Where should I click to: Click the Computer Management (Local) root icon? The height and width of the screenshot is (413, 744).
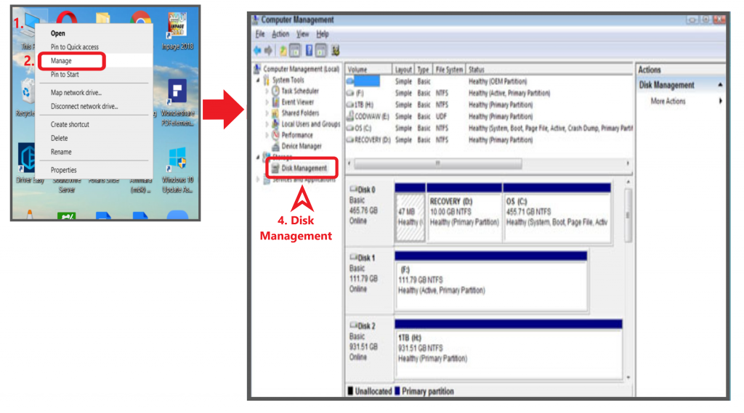click(256, 69)
